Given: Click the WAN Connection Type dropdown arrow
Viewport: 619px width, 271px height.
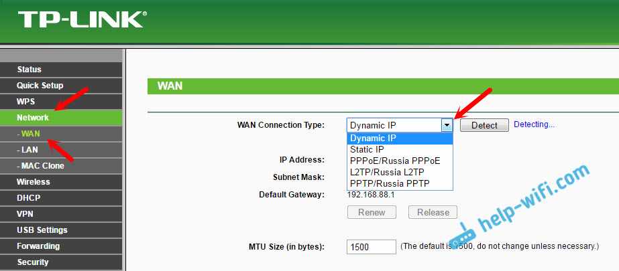Looking at the screenshot, I should pos(447,125).
